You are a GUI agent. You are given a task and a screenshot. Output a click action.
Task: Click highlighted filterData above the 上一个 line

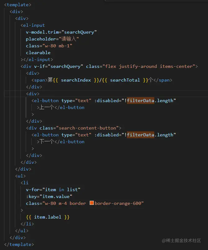[141, 101]
